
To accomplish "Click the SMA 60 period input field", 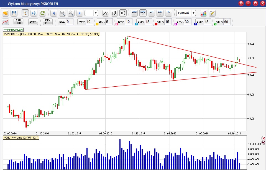I will [227, 22].
